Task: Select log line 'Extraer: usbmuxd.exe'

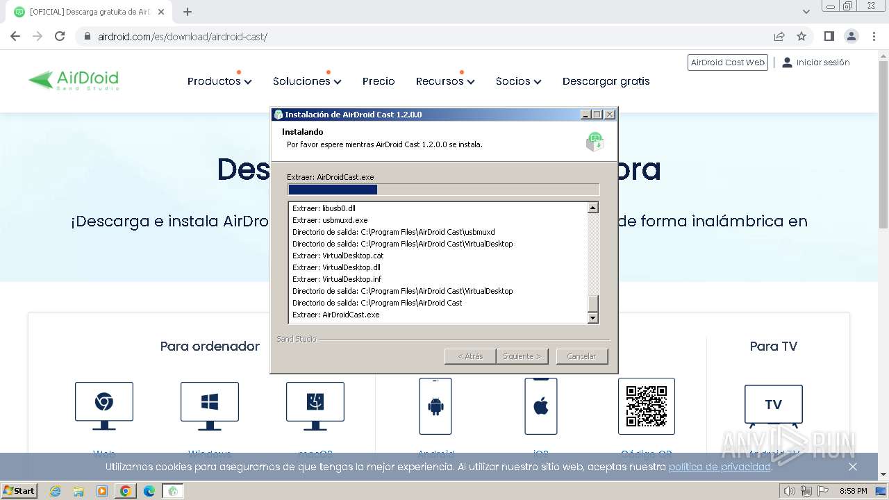Action: (330, 220)
